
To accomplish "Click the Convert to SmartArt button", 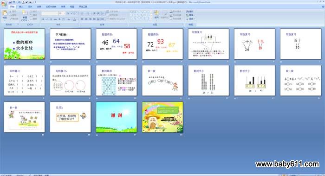I will click(x=116, y=19).
